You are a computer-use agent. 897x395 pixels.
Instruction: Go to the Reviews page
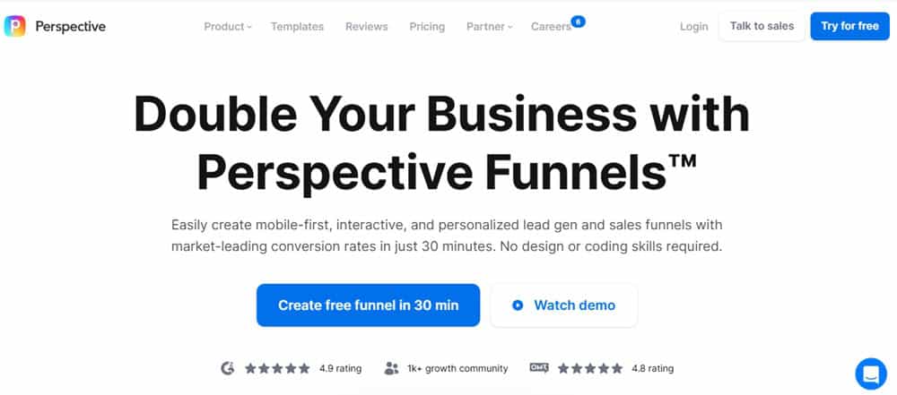coord(367,26)
